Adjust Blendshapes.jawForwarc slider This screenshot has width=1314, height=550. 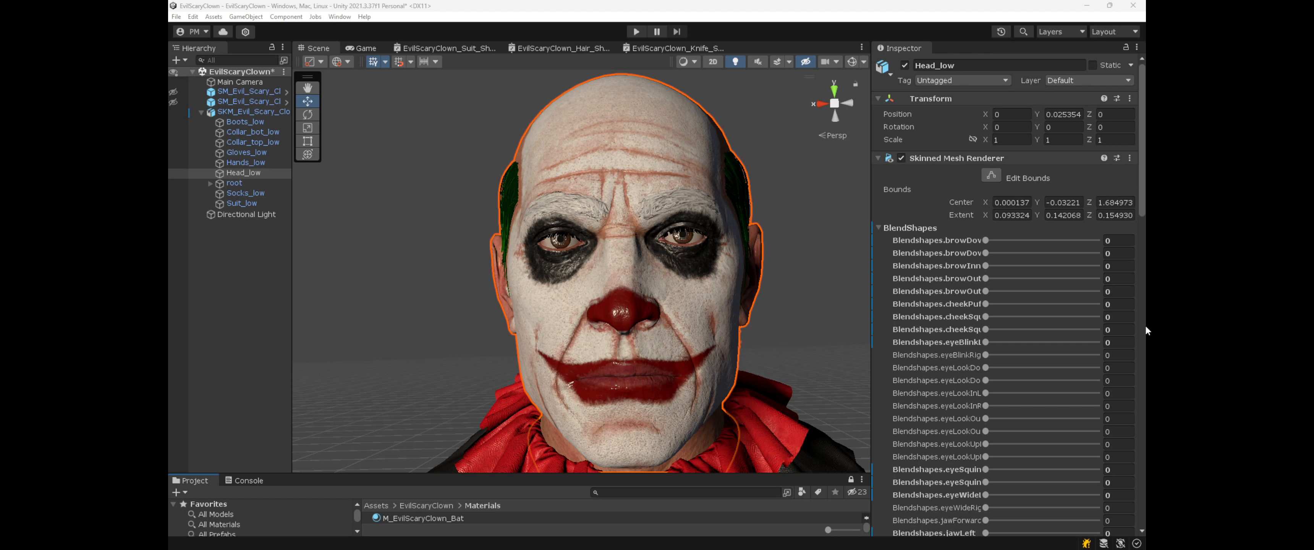(x=1042, y=521)
